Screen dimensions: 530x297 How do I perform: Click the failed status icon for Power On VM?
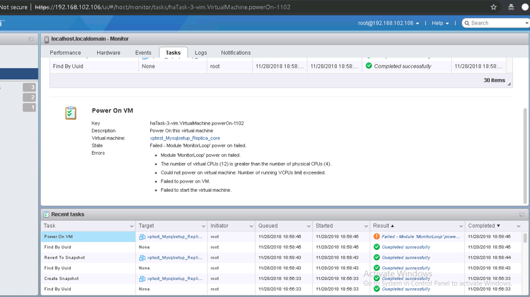[376, 236]
